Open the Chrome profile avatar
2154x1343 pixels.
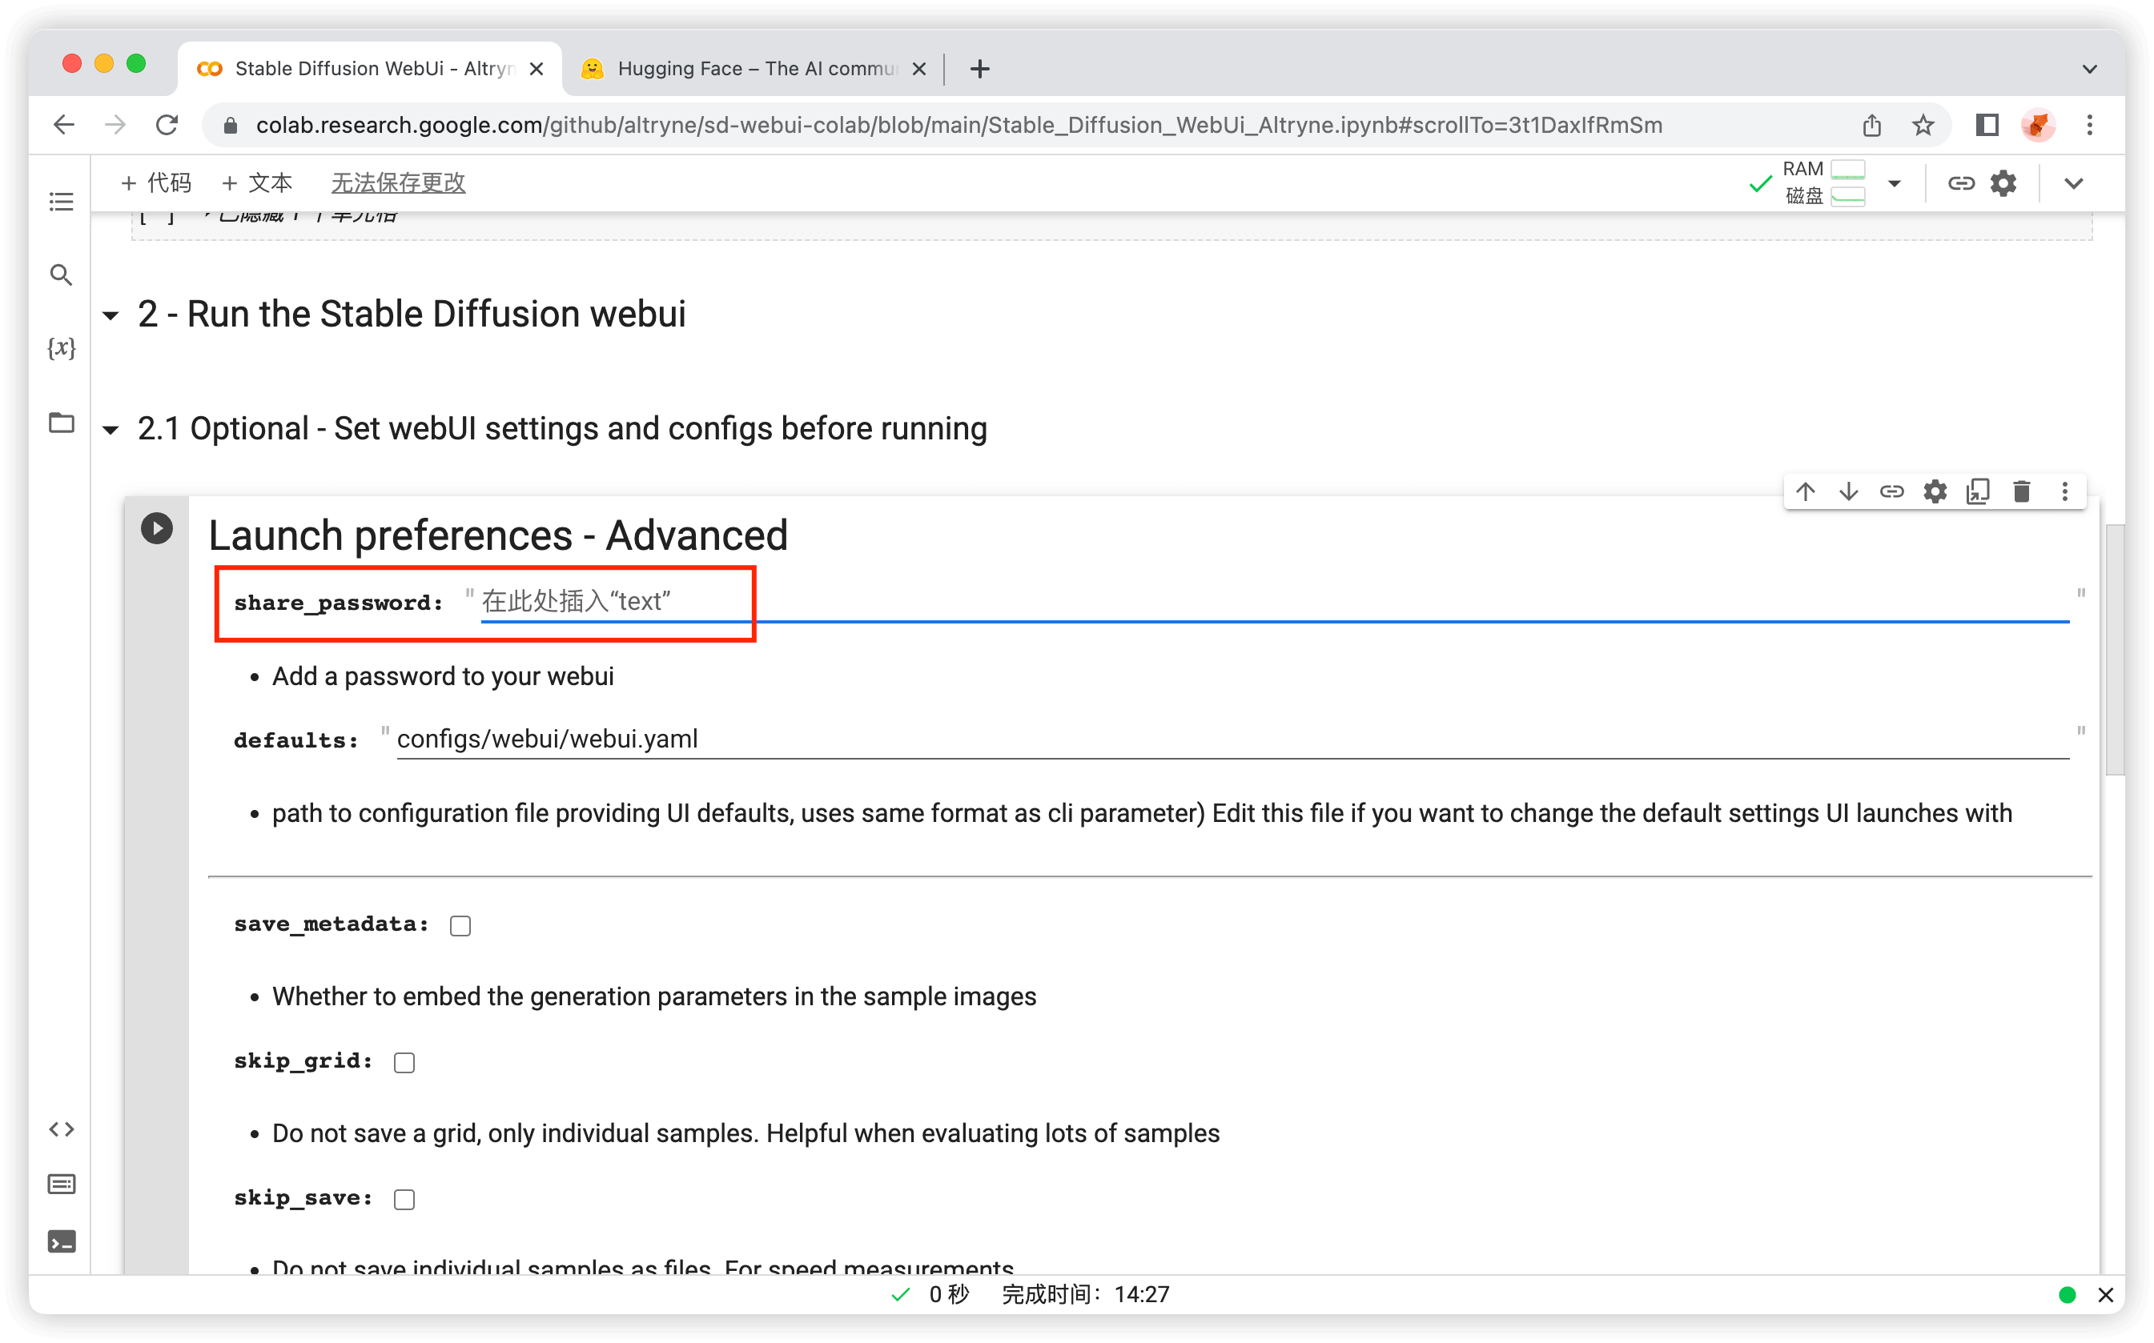[2038, 125]
